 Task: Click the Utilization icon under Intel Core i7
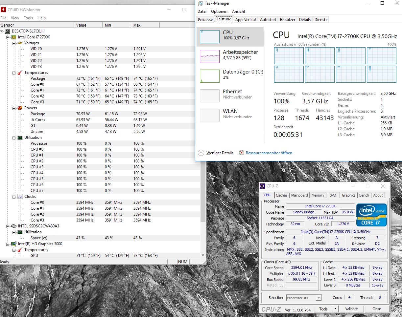pyautogui.click(x=20, y=137)
